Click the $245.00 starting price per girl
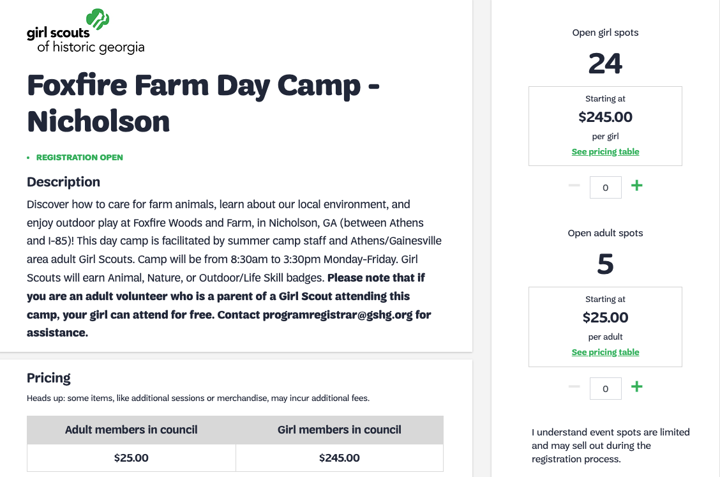The width and height of the screenshot is (720, 477). click(605, 117)
